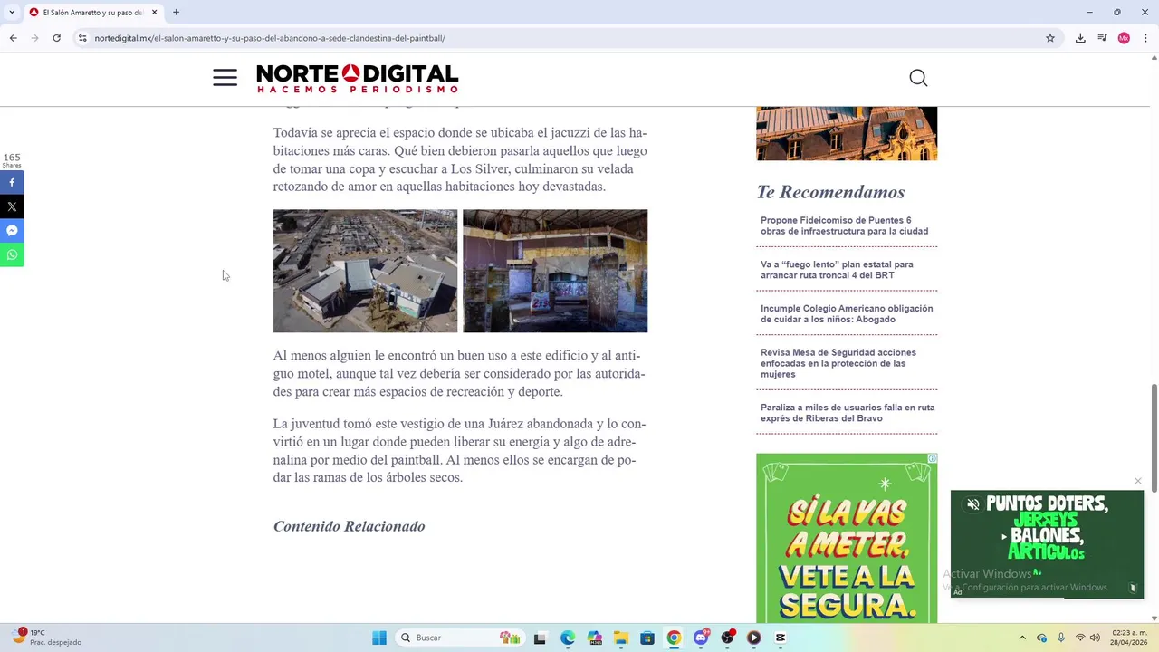Viewport: 1159px width, 652px height.
Task: View site information icon in address bar
Action: (x=81, y=38)
